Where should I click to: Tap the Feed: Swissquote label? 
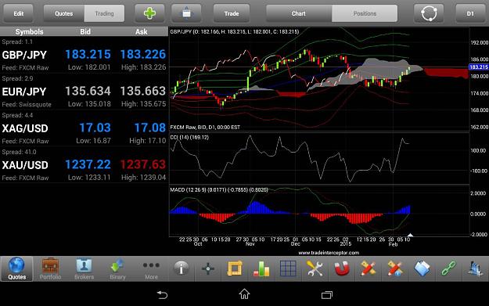[27, 105]
